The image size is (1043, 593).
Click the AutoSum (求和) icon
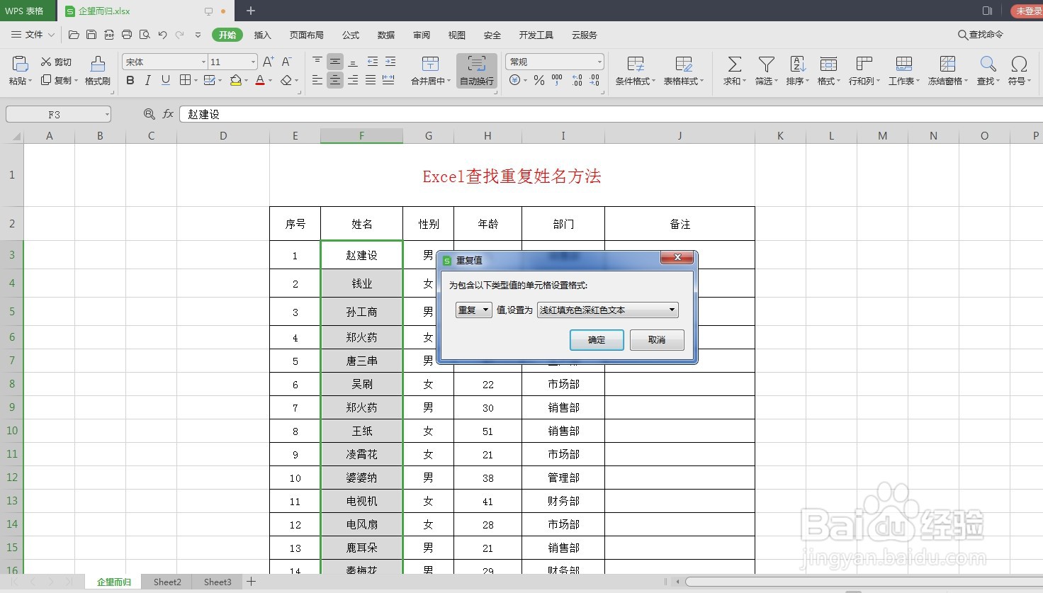coord(735,64)
